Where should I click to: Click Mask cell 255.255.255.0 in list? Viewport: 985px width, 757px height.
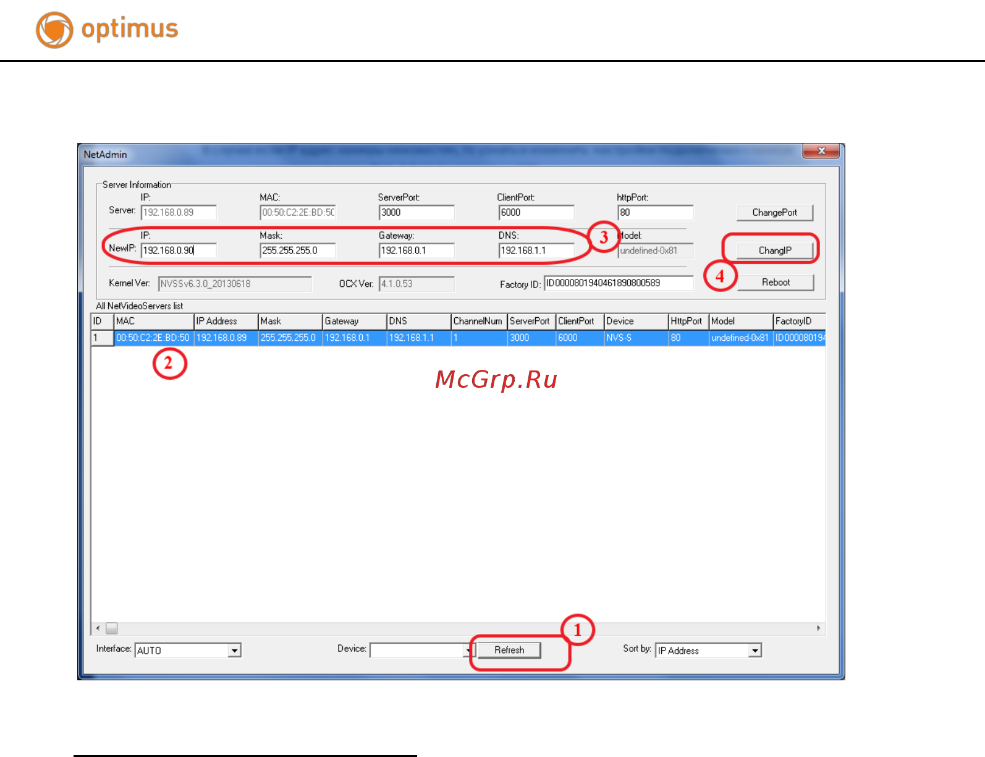point(290,338)
